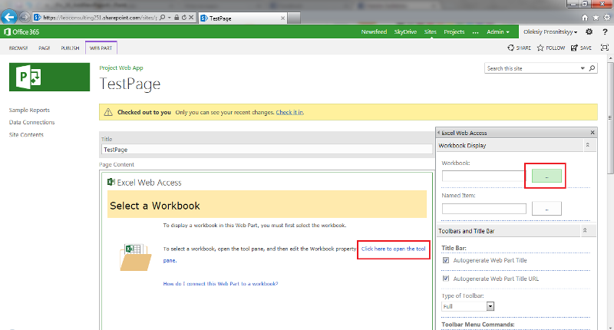Image resolution: width=614 pixels, height=330 pixels.
Task: Switch to the PAGE ribbon tab
Action: click(x=45, y=48)
